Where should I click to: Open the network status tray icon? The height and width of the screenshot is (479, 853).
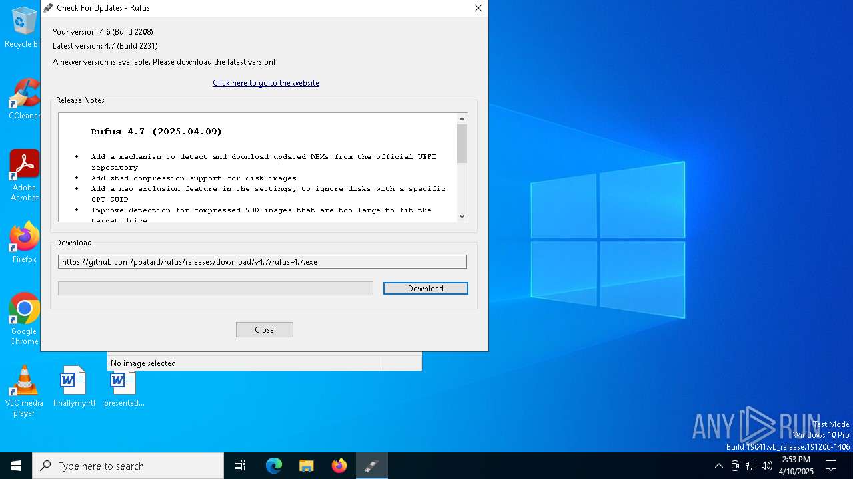(x=751, y=466)
